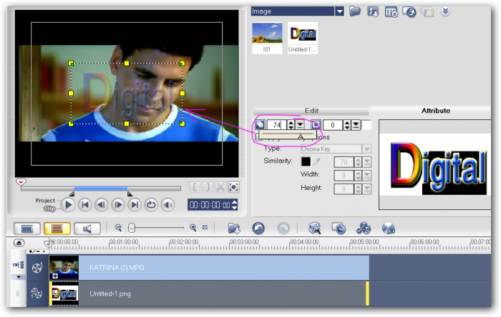This screenshot has height=317, width=501.
Task: Click the Play button
Action: [x=68, y=204]
